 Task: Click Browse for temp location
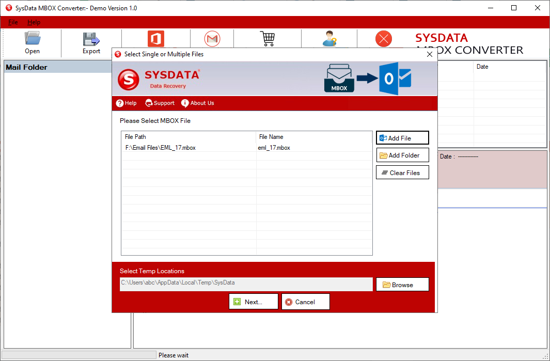tap(402, 285)
